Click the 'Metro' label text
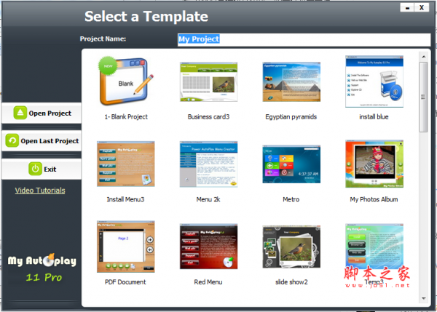Viewport: 437px width, 312px height. click(x=291, y=199)
